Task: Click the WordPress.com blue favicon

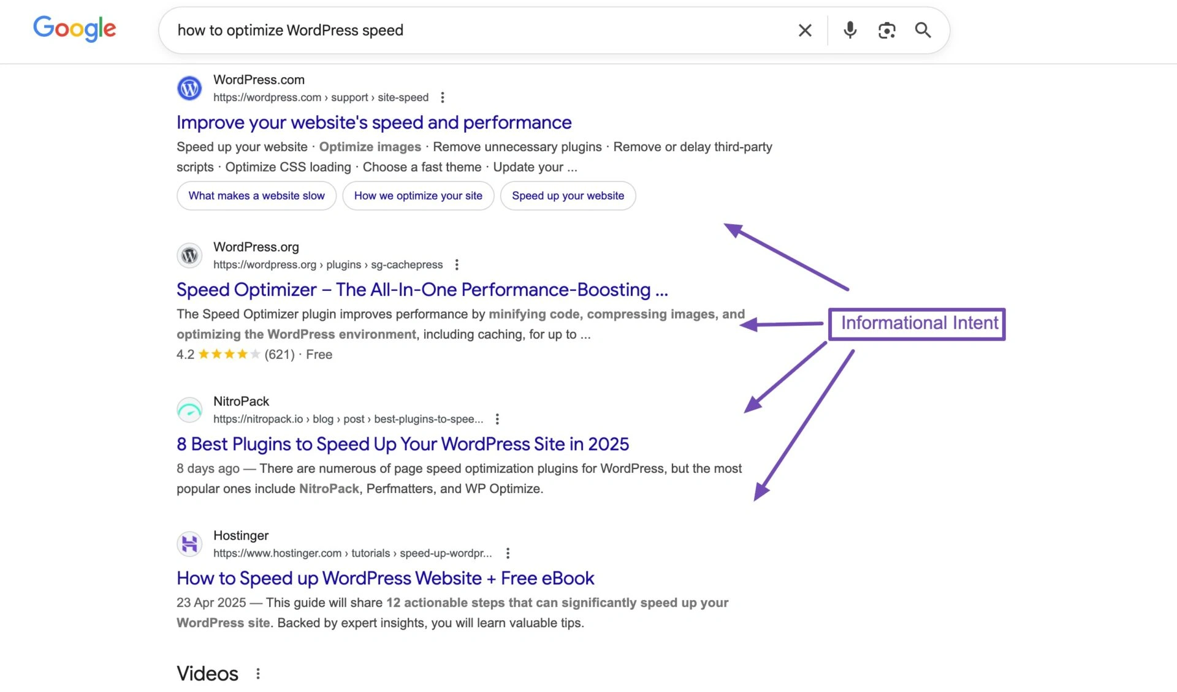Action: coord(189,88)
